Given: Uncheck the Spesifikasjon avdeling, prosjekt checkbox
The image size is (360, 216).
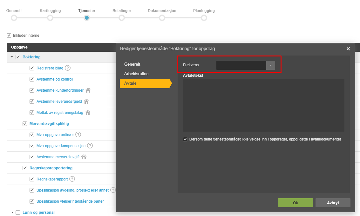Looking at the screenshot, I should click(x=32, y=190).
